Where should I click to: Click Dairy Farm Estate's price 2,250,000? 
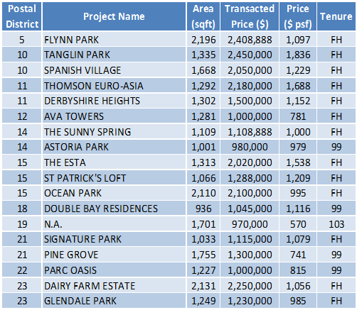click(x=250, y=286)
